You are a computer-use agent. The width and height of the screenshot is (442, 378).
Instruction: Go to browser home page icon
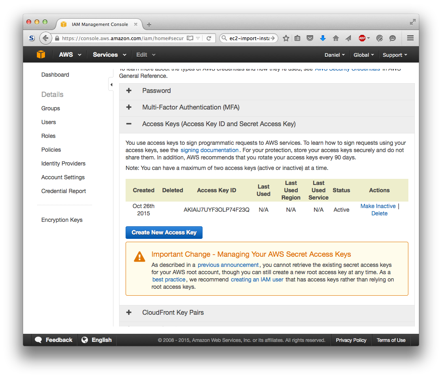tap(335, 38)
